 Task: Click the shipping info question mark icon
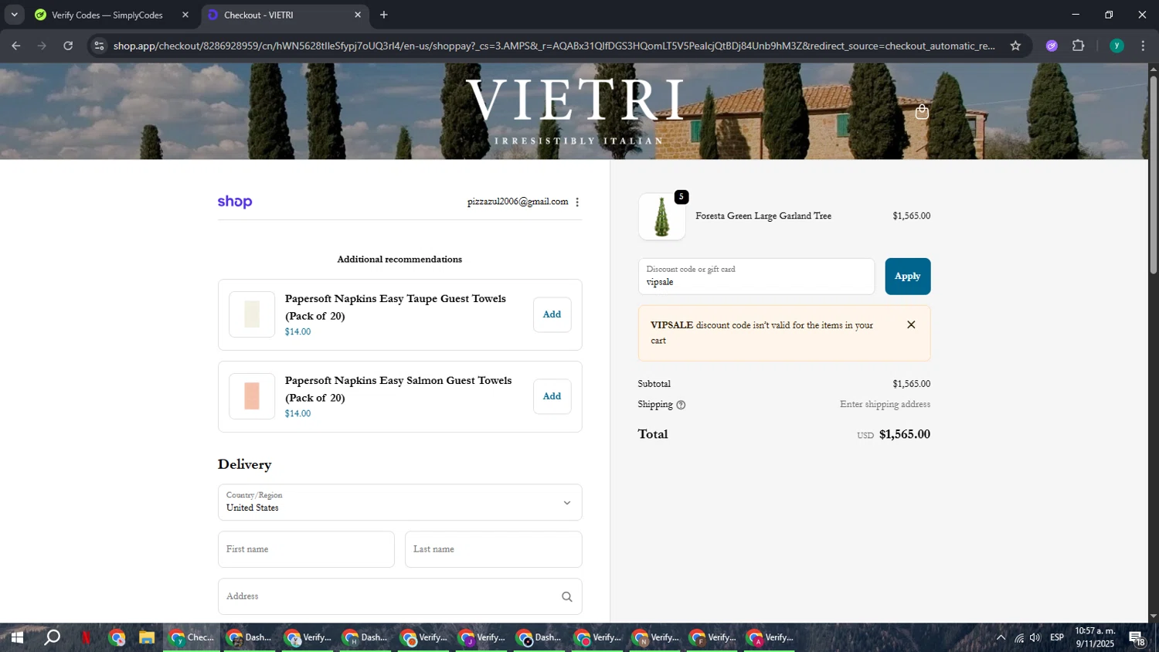tap(681, 405)
